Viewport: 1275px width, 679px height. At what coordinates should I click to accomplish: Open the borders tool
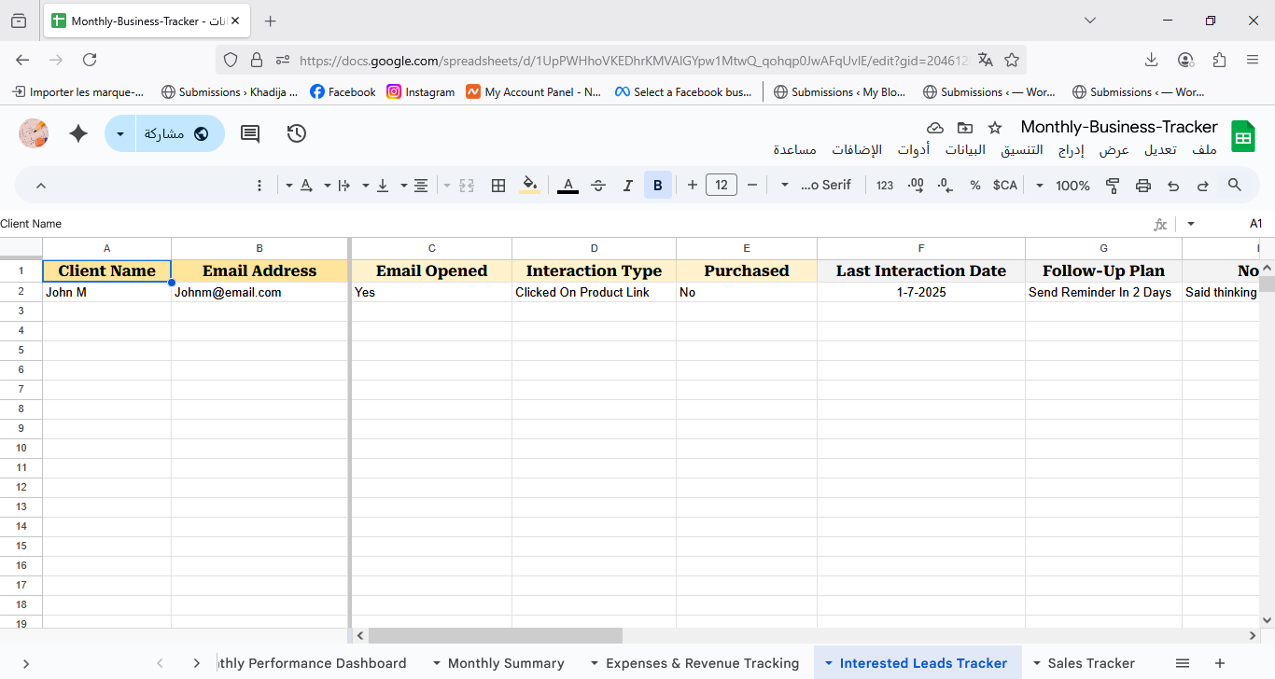(x=498, y=186)
